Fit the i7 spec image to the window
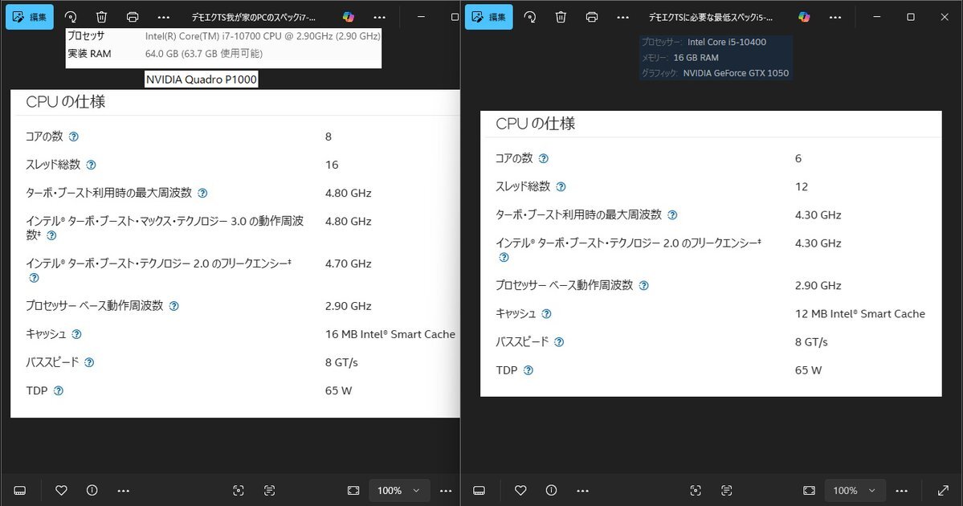This screenshot has height=506, width=963. point(353,490)
